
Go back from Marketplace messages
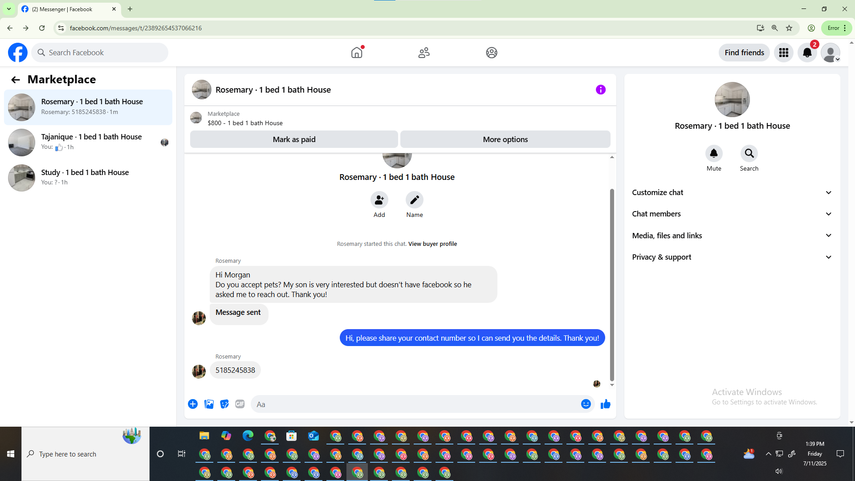point(16,80)
